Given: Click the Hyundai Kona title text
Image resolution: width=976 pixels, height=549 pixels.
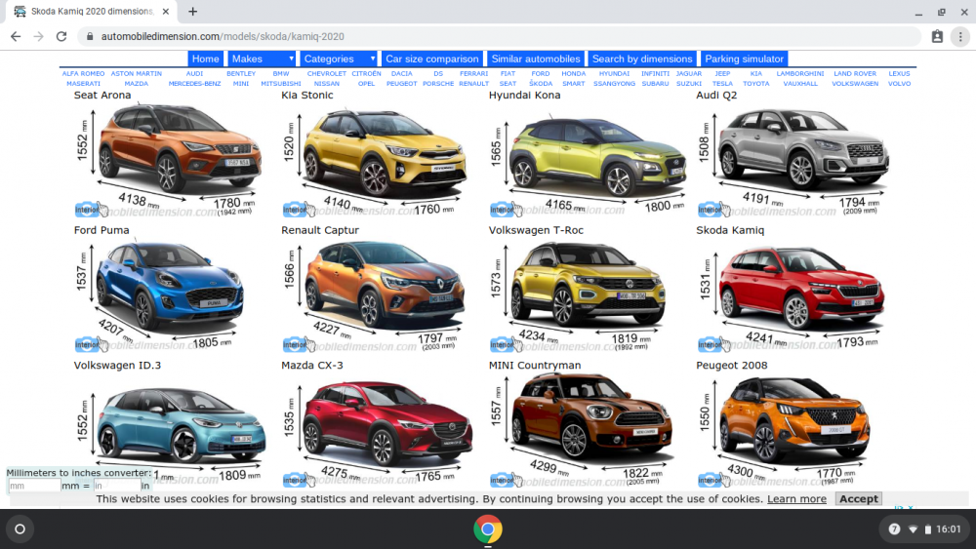Looking at the screenshot, I should [524, 96].
